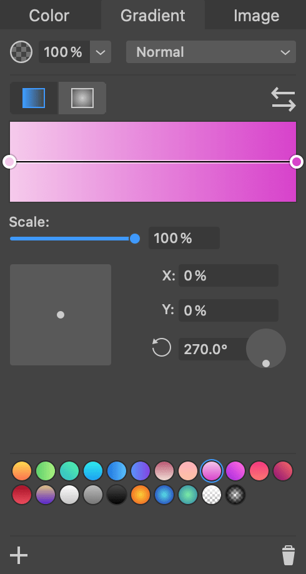Delete preset using the trash icon
This screenshot has width=306, height=574.
coord(289,555)
